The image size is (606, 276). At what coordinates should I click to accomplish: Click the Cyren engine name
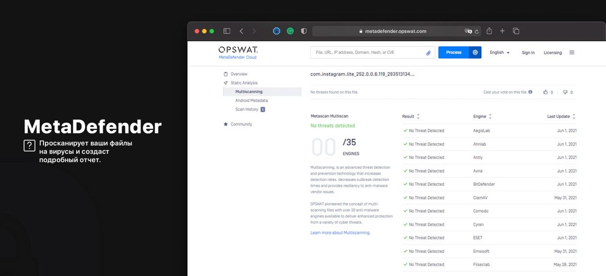coord(479,225)
